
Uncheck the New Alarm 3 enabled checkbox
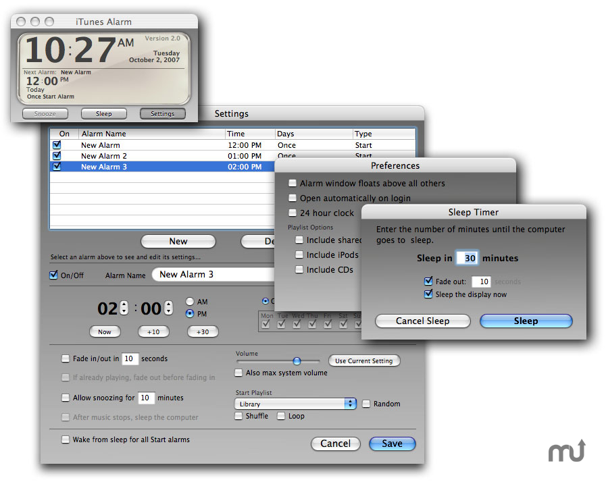click(57, 166)
